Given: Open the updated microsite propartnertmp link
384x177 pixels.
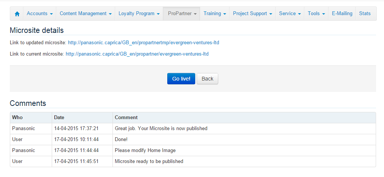Looking at the screenshot, I should click(x=143, y=43).
